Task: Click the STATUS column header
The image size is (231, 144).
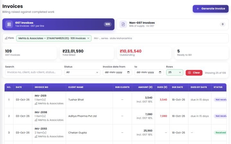Action: click(218, 87)
